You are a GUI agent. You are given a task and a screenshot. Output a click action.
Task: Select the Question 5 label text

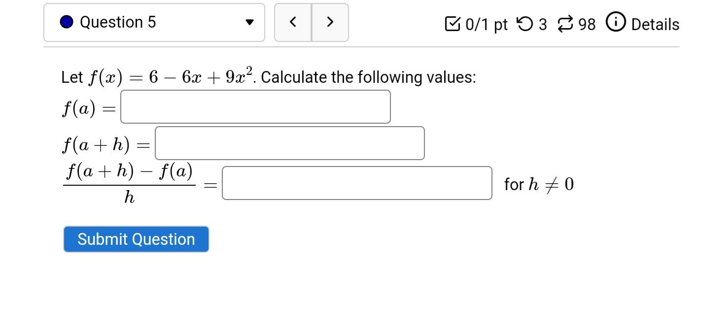pyautogui.click(x=118, y=22)
